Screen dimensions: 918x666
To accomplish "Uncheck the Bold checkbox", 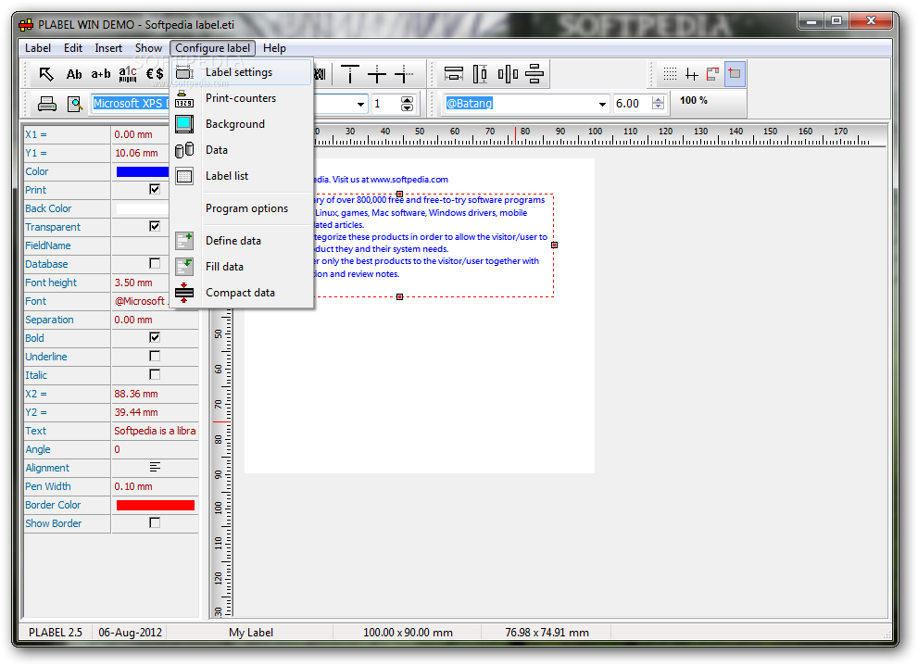I will [155, 337].
